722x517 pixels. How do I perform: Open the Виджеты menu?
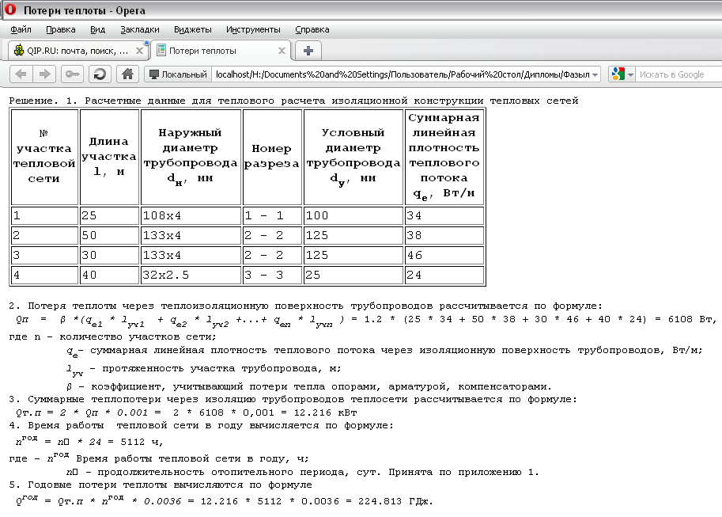192,29
